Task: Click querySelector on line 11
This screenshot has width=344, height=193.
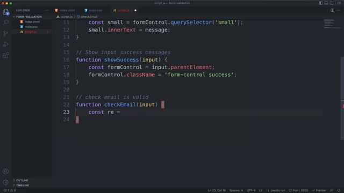Action: 191,23
